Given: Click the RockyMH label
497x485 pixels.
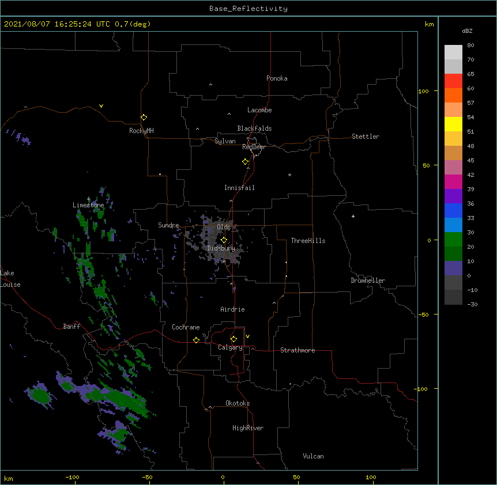Looking at the screenshot, I should pos(141,131).
